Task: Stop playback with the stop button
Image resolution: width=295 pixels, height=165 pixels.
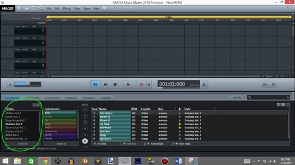Action: (x=115, y=85)
